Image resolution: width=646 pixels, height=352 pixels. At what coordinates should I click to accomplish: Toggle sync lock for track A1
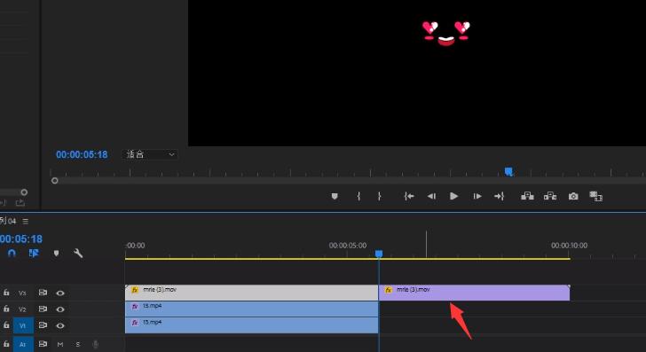tap(43, 343)
